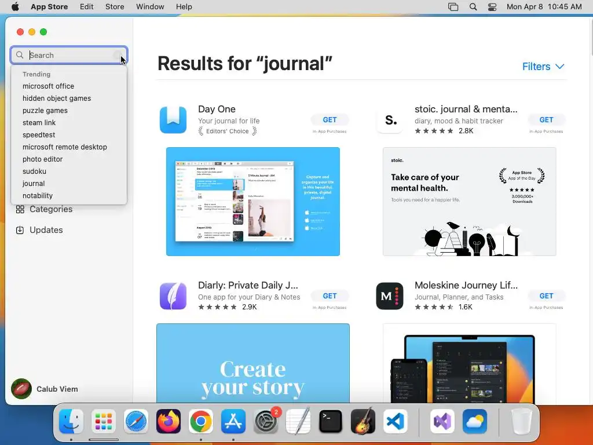Open the Moleskine Journey title link

[x=466, y=285]
